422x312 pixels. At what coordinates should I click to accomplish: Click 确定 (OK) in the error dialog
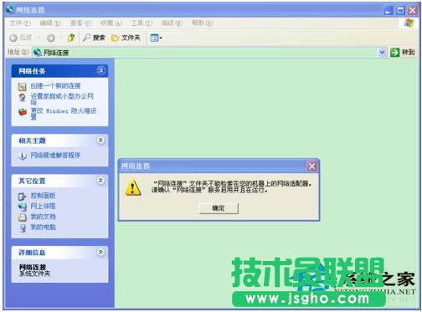pyautogui.click(x=219, y=208)
